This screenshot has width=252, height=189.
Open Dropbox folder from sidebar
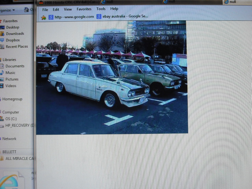click(x=13, y=40)
